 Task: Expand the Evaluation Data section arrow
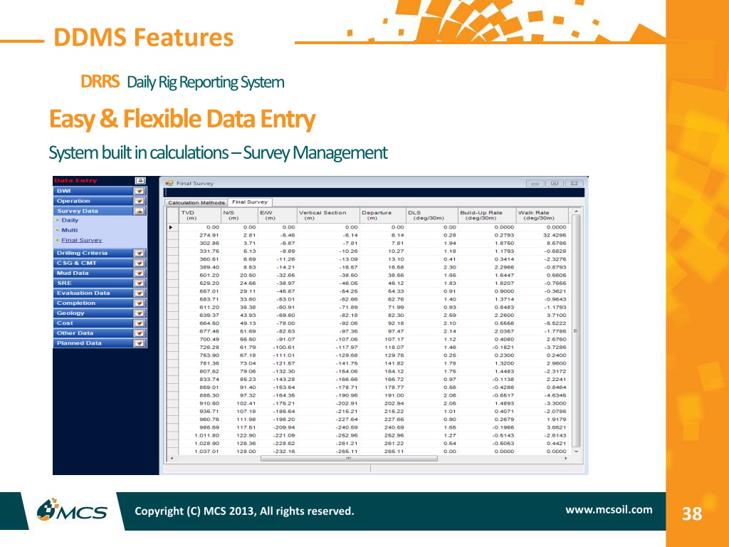[x=139, y=293]
